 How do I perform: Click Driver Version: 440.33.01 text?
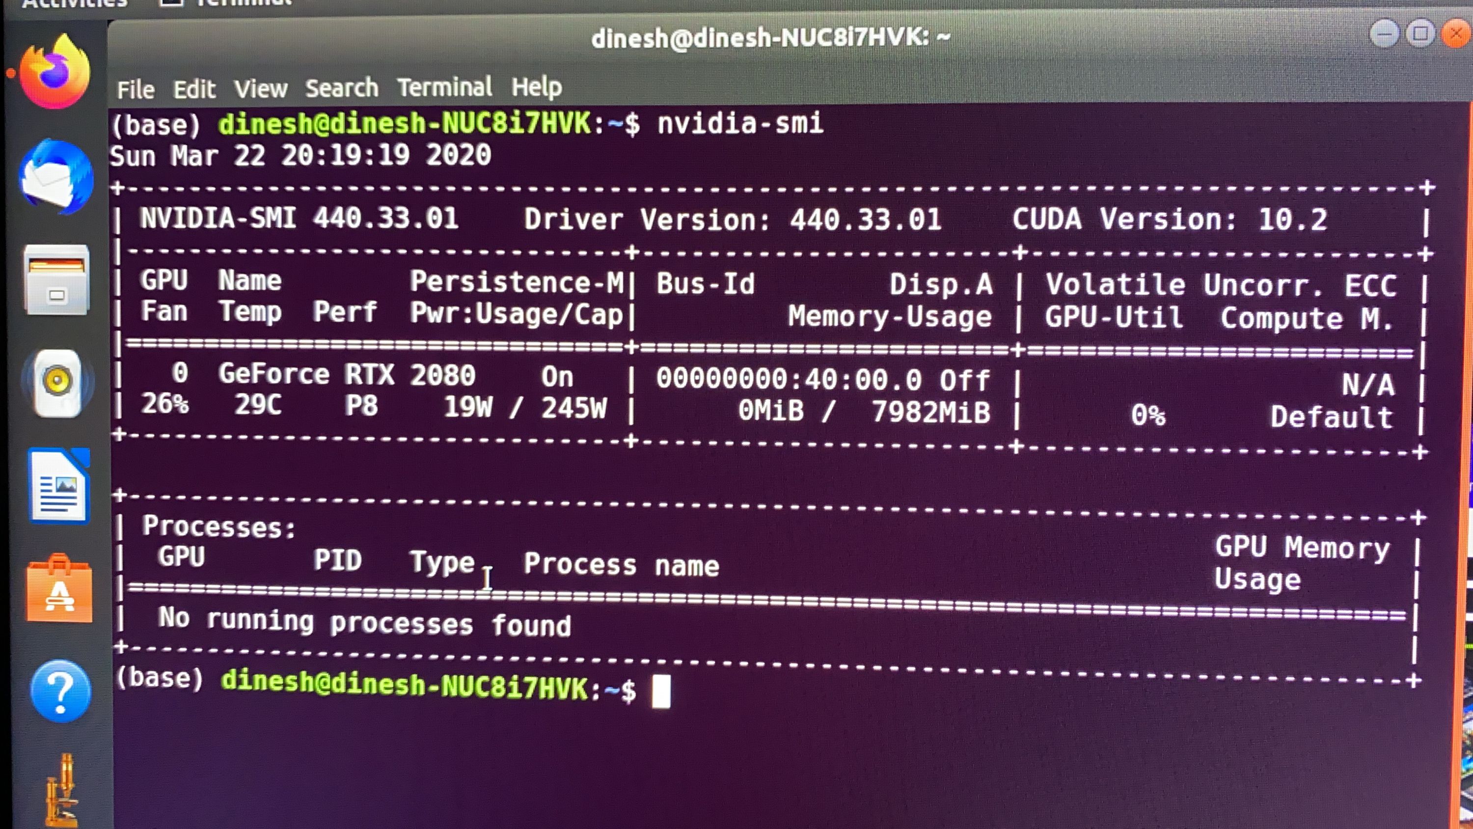pyautogui.click(x=733, y=219)
